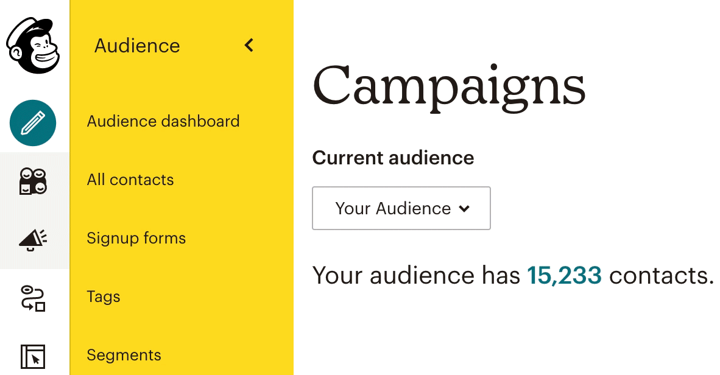Click the Current audience label

tap(393, 158)
